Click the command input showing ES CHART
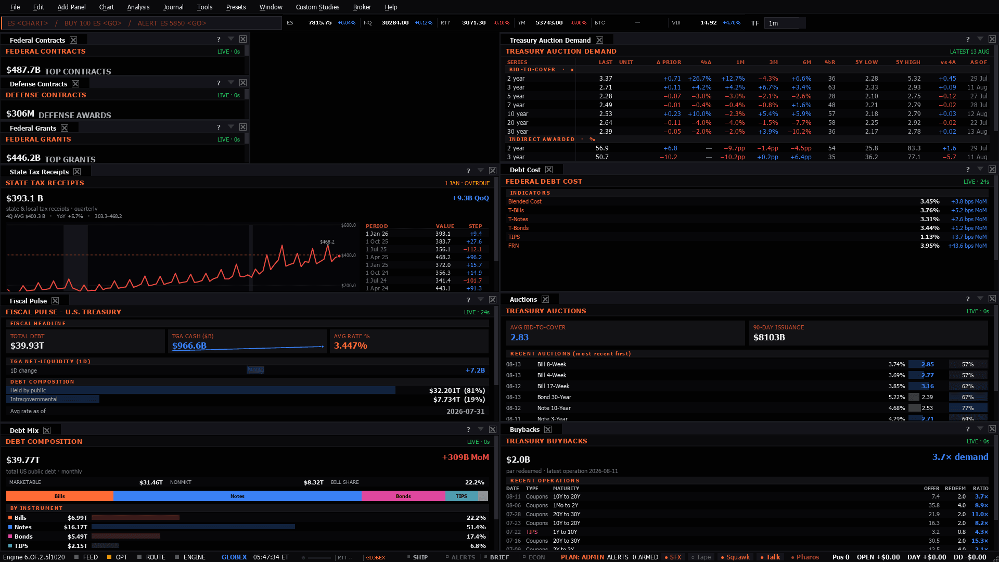 (142, 23)
